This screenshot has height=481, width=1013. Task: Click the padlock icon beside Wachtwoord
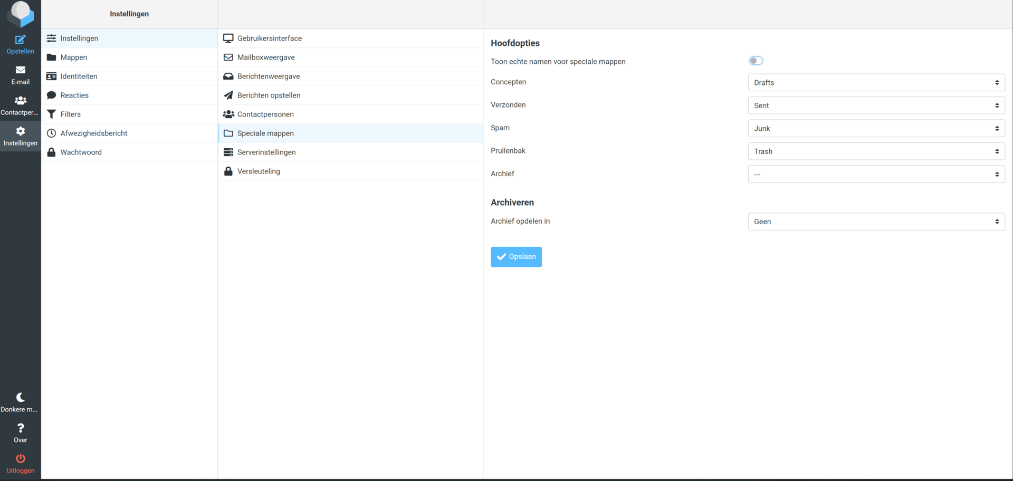(51, 152)
